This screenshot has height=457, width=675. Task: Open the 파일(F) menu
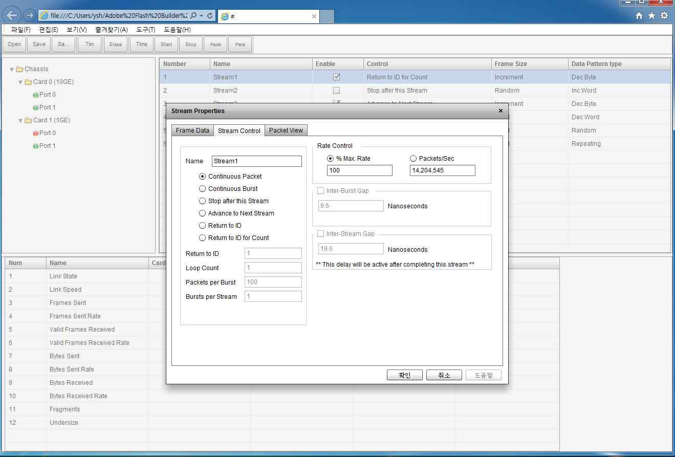click(20, 30)
